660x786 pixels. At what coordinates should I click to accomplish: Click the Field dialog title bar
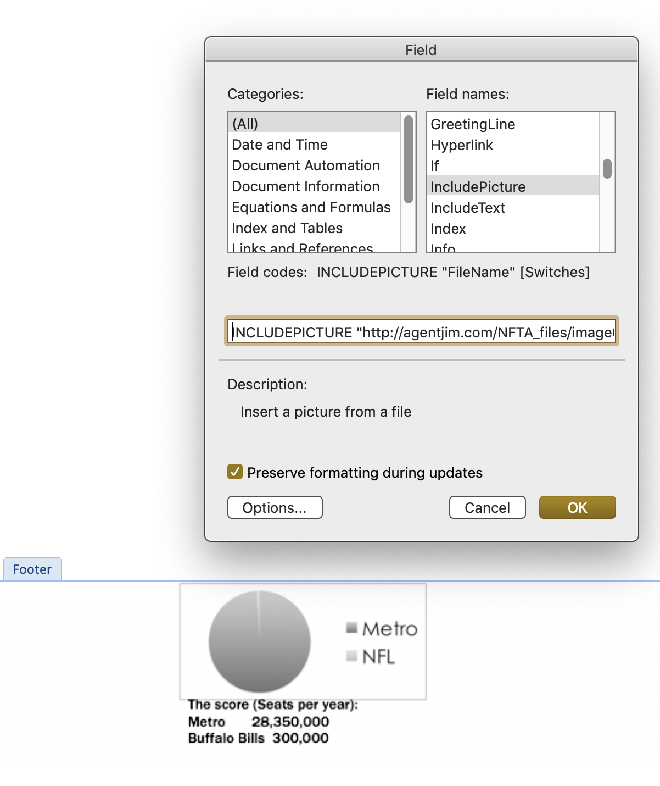421,49
